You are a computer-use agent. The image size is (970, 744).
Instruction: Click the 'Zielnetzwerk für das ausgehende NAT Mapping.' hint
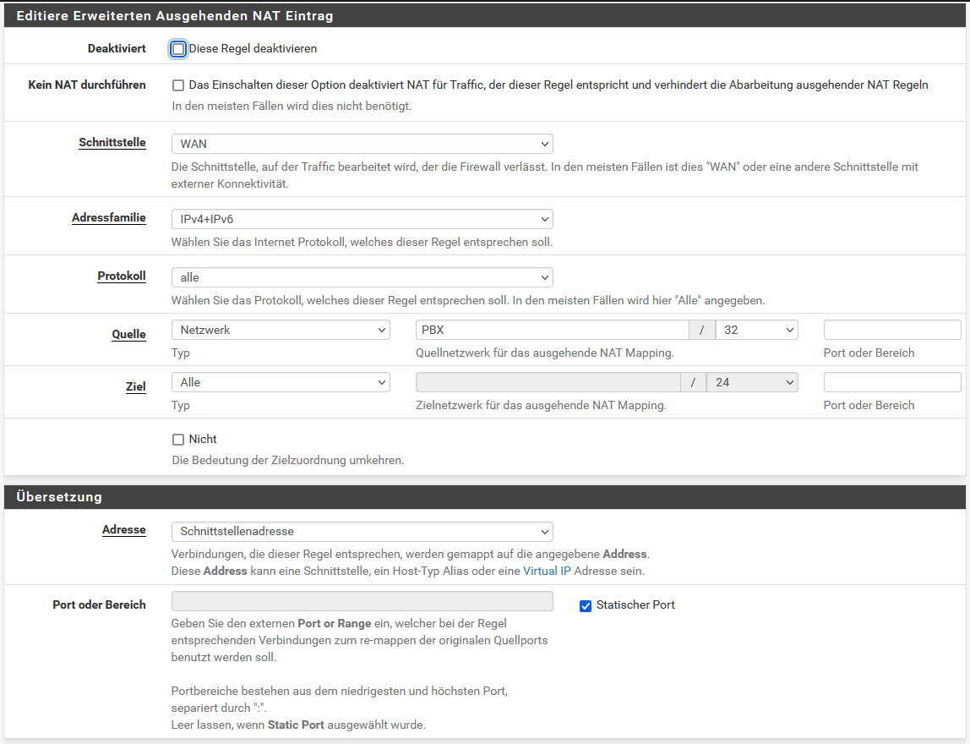tap(541, 406)
